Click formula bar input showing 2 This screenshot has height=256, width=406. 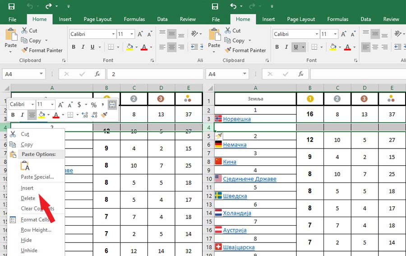155,74
